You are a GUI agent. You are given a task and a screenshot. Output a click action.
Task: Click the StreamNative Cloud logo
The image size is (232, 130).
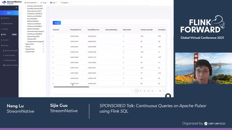[x=12, y=3]
